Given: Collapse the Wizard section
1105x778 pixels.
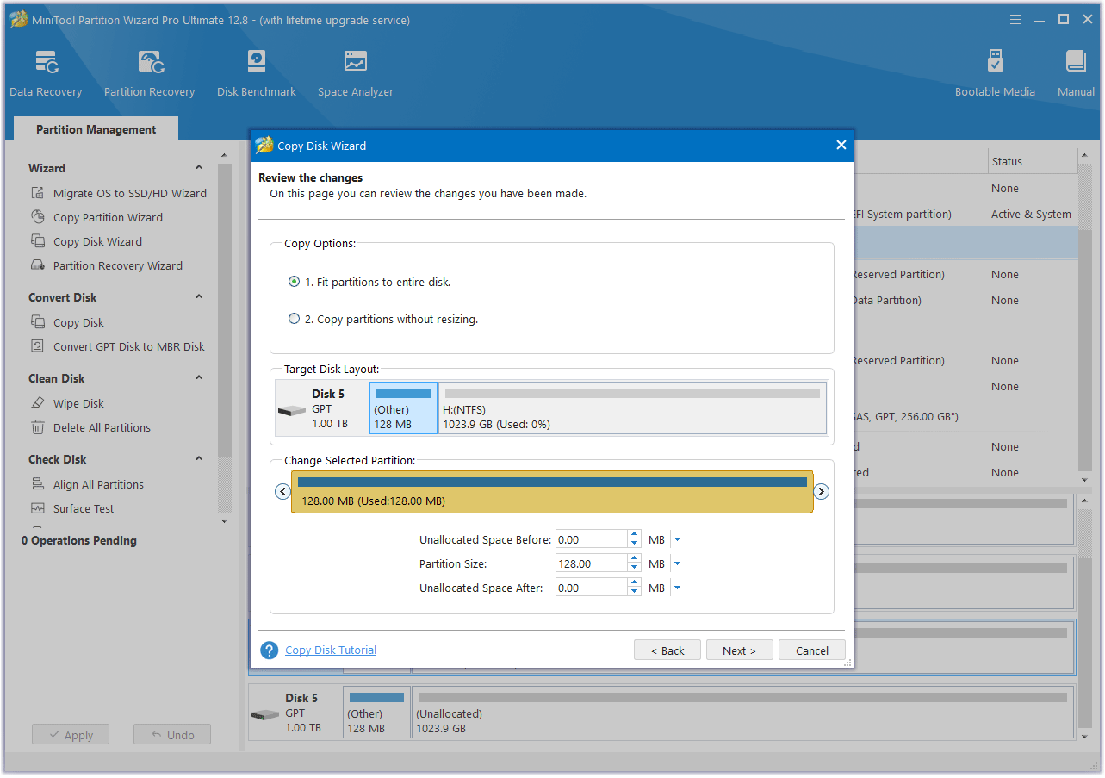Looking at the screenshot, I should click(x=199, y=168).
